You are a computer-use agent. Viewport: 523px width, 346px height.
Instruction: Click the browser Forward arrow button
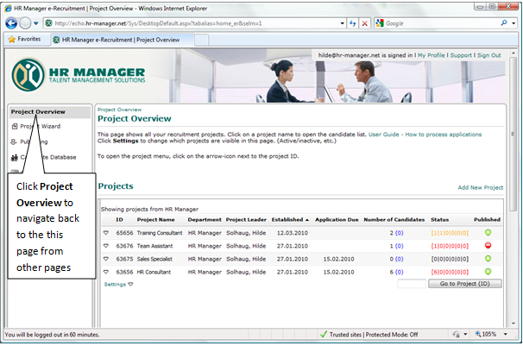(x=25, y=23)
